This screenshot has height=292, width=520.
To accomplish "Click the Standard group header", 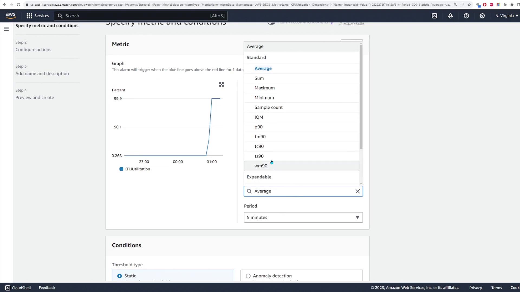I will (x=256, y=57).
